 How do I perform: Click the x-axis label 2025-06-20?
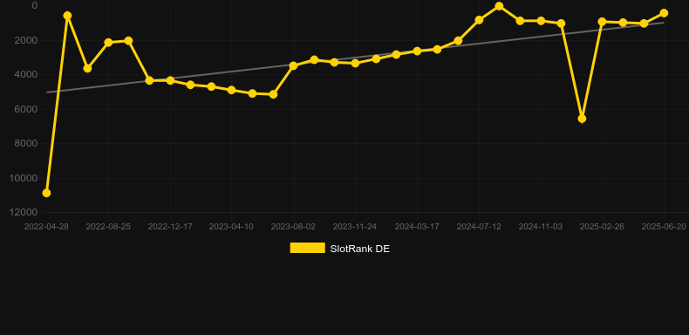[664, 227]
